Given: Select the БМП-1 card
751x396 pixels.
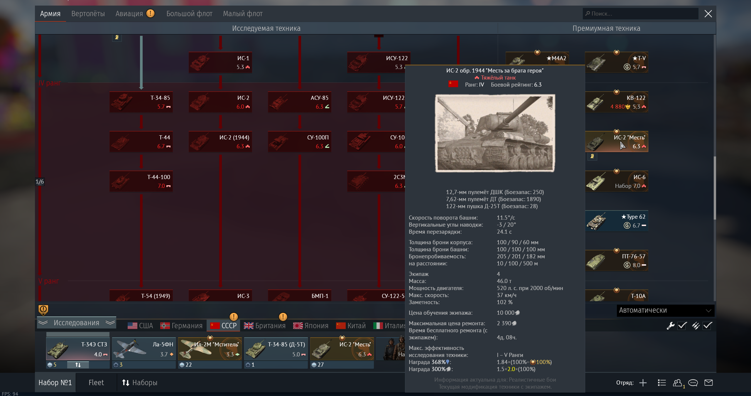Looking at the screenshot, I should [x=300, y=295].
